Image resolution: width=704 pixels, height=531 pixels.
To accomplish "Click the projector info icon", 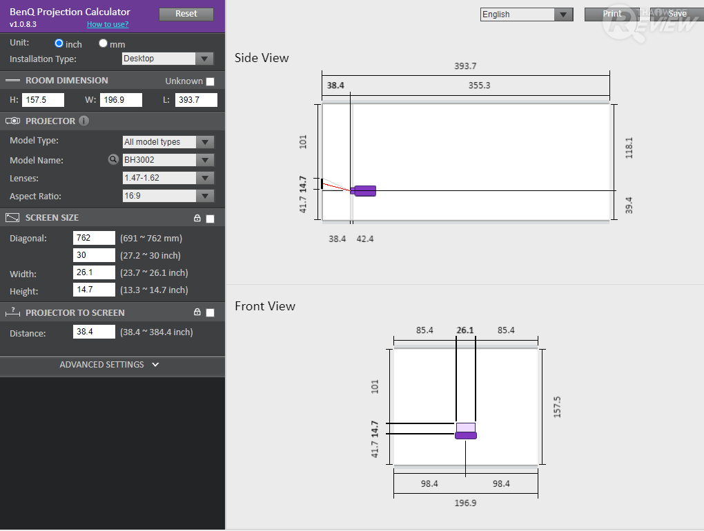I will tap(84, 121).
